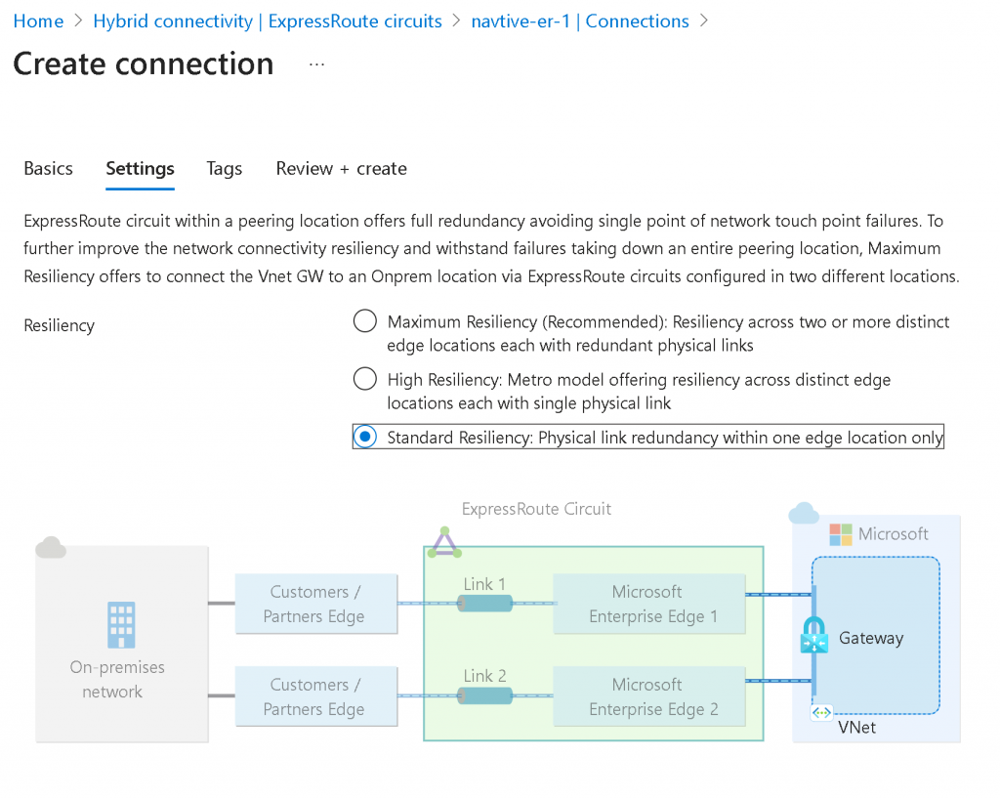Click the ExpressRoute circuit triangle icon
Screen dimensions: 1000x798
[445, 542]
